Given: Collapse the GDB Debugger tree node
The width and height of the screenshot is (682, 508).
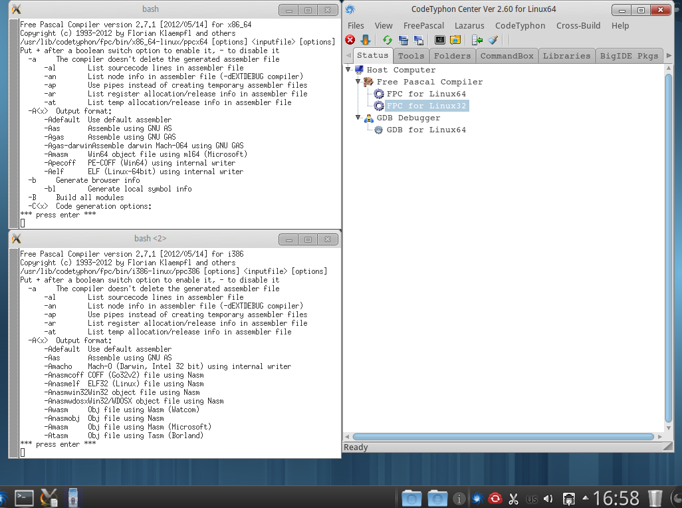Looking at the screenshot, I should pyautogui.click(x=358, y=118).
